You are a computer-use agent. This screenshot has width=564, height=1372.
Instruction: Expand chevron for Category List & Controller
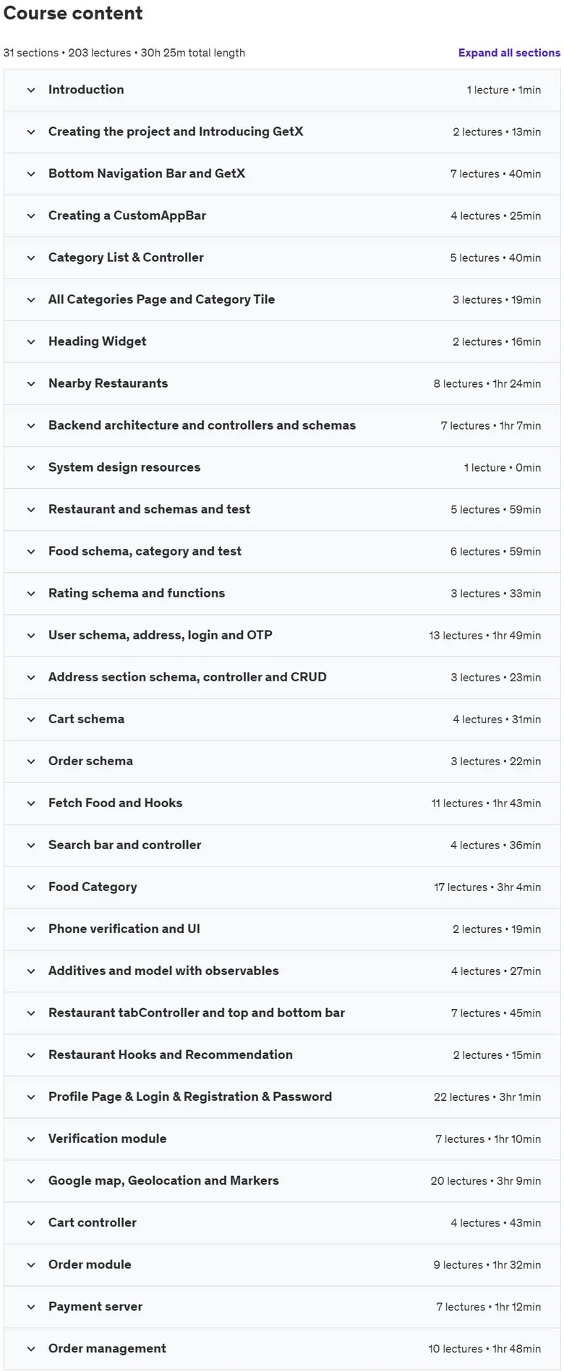pos(31,258)
